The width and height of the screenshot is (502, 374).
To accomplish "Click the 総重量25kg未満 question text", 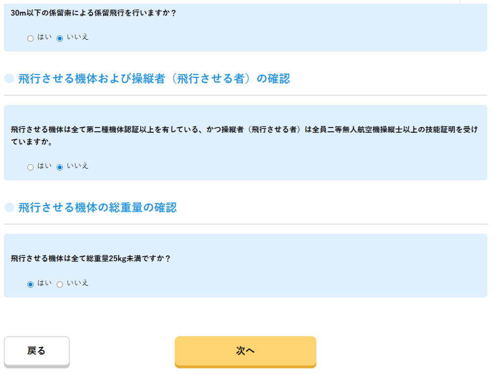I will click(91, 258).
